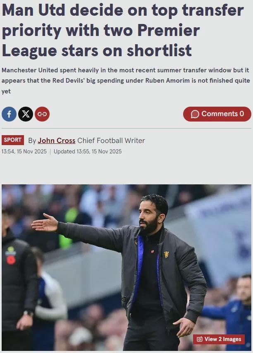Share article on Facebook icon

[x=9, y=114]
